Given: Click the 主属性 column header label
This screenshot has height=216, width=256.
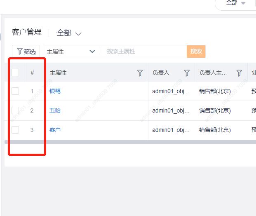Looking at the screenshot, I should click(58, 73).
